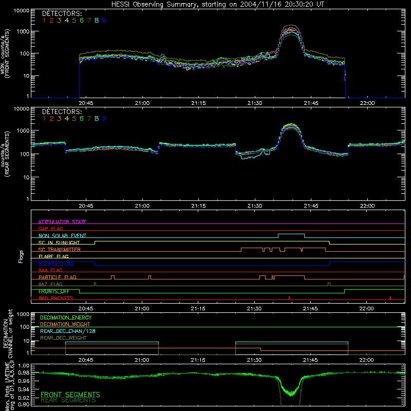411x411 pixels.
Task: Select blue detector 9 in front segments legend
Action: tap(104, 21)
